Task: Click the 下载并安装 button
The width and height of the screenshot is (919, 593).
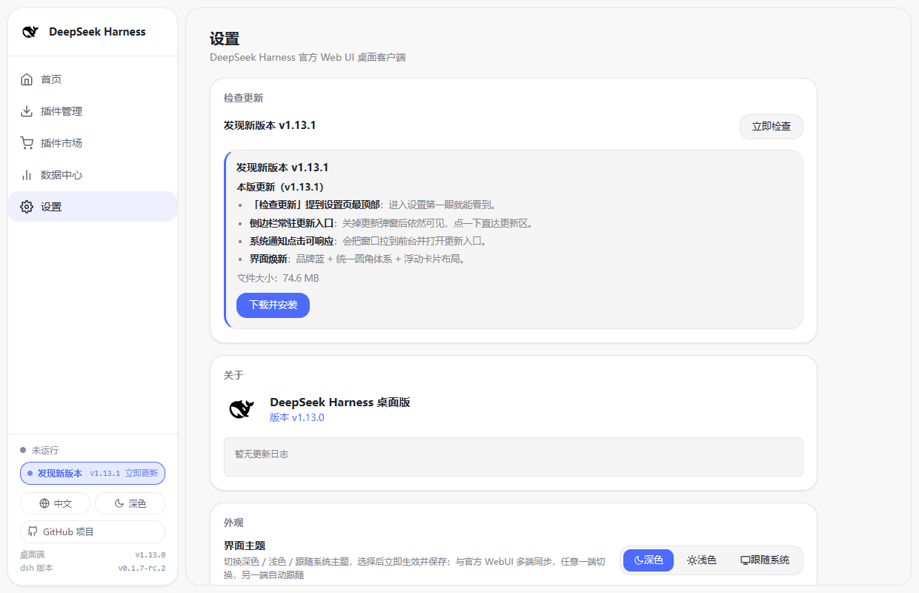Action: tap(273, 305)
